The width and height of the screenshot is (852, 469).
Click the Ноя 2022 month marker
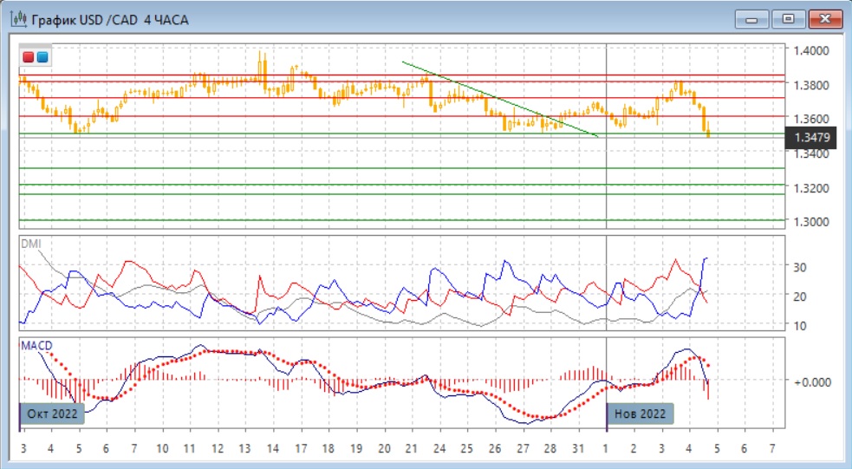640,414
